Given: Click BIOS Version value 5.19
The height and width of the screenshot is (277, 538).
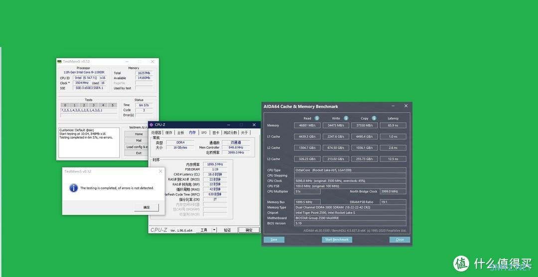Looking at the screenshot, I should click(x=350, y=223).
